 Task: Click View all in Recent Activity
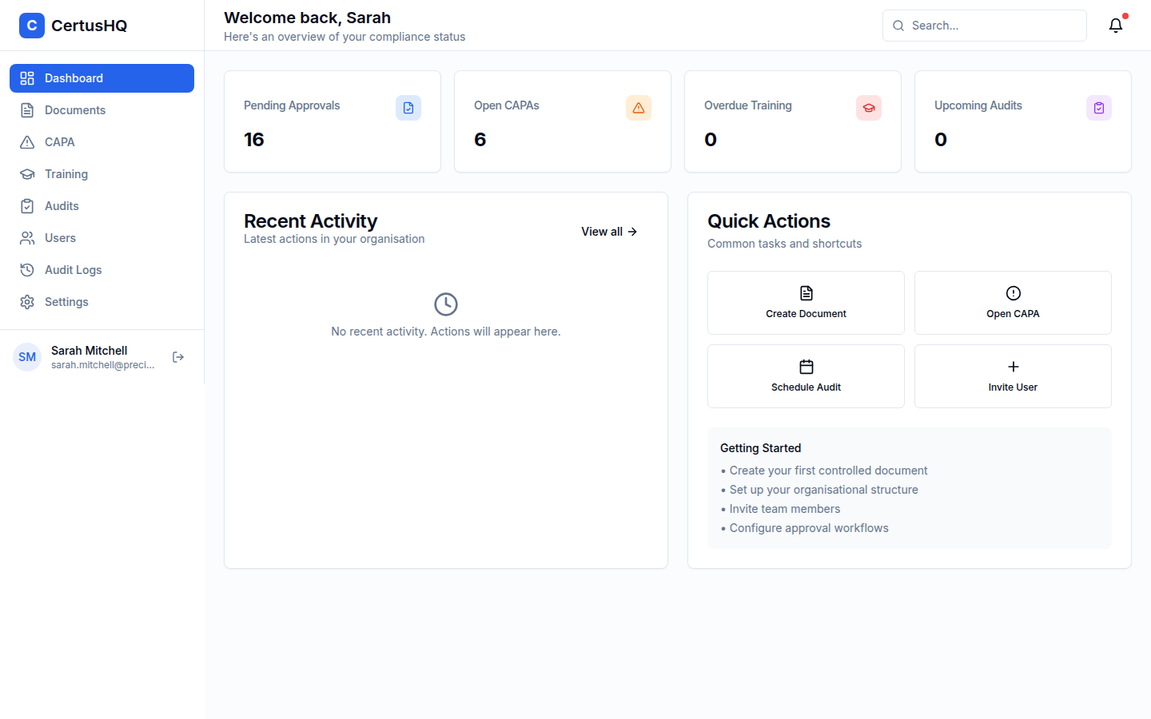609,232
